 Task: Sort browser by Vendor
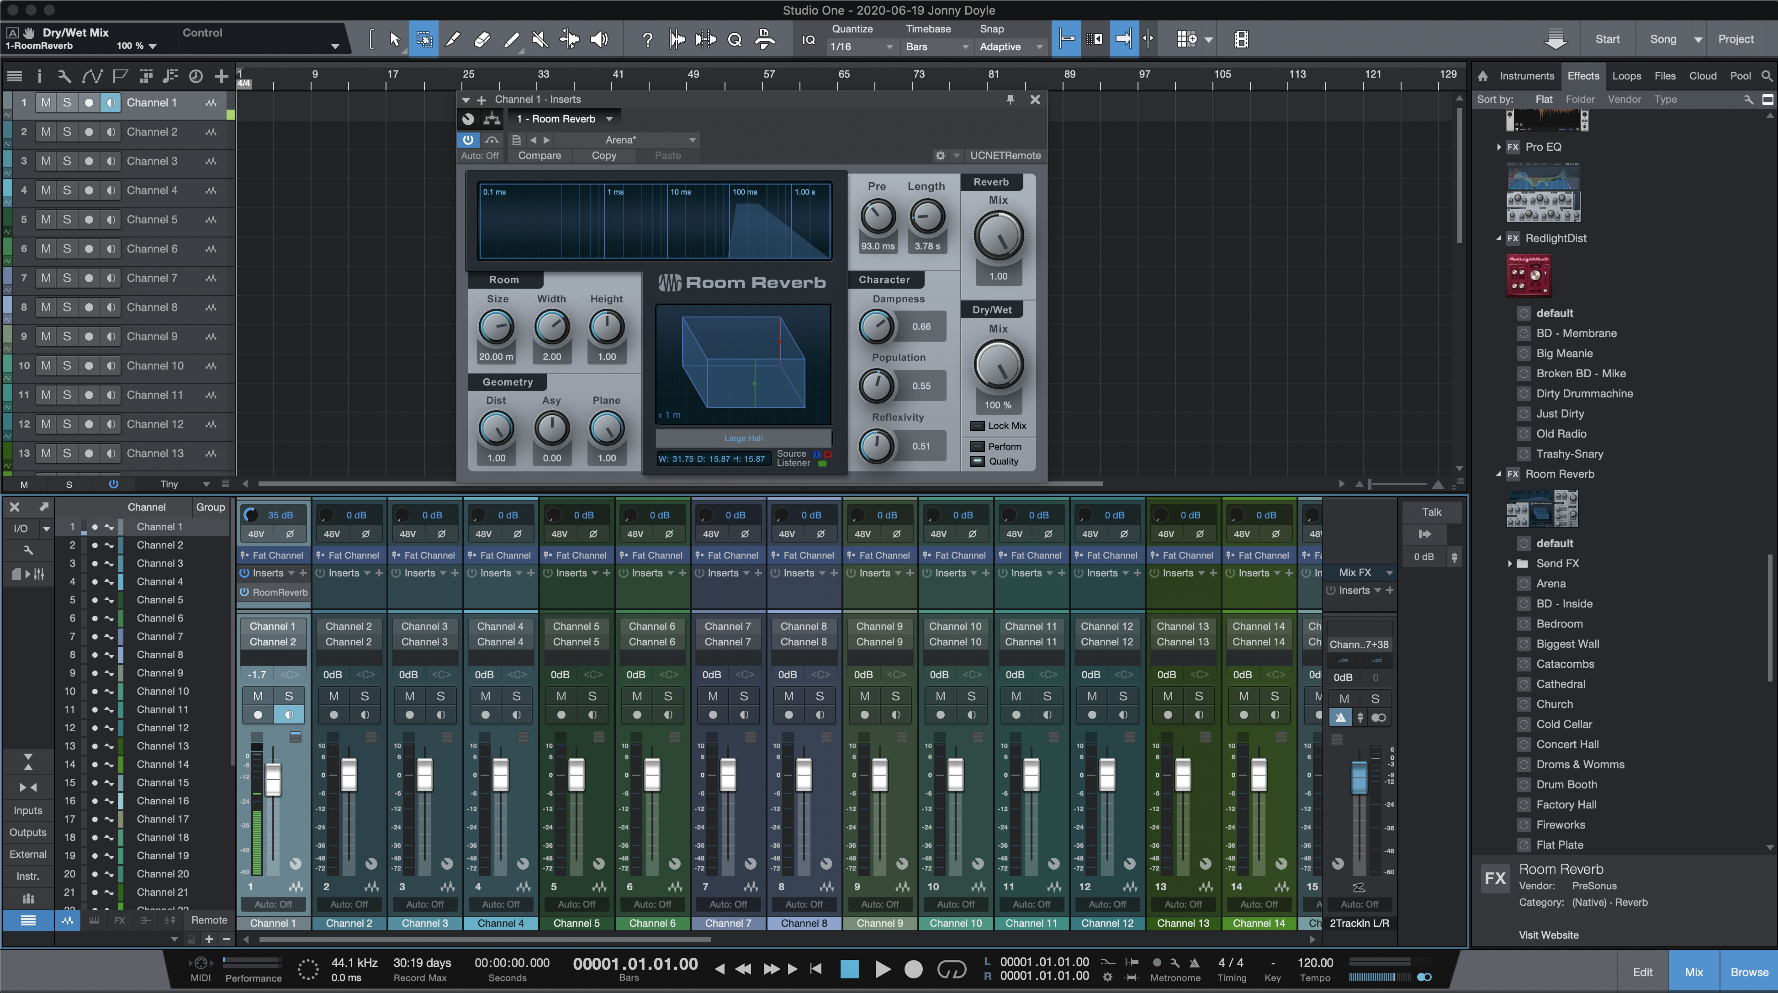tap(1624, 100)
